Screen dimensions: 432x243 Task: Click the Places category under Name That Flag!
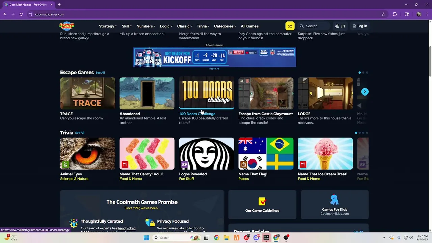click(244, 179)
